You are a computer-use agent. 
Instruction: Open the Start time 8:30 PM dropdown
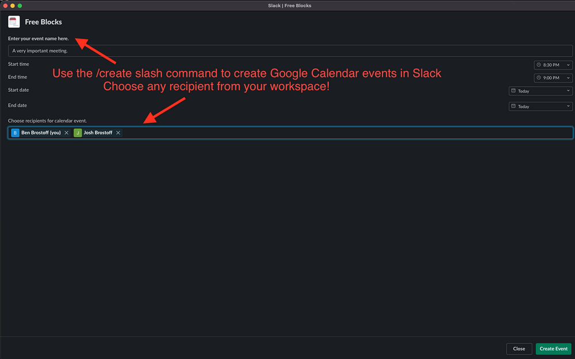(x=553, y=65)
